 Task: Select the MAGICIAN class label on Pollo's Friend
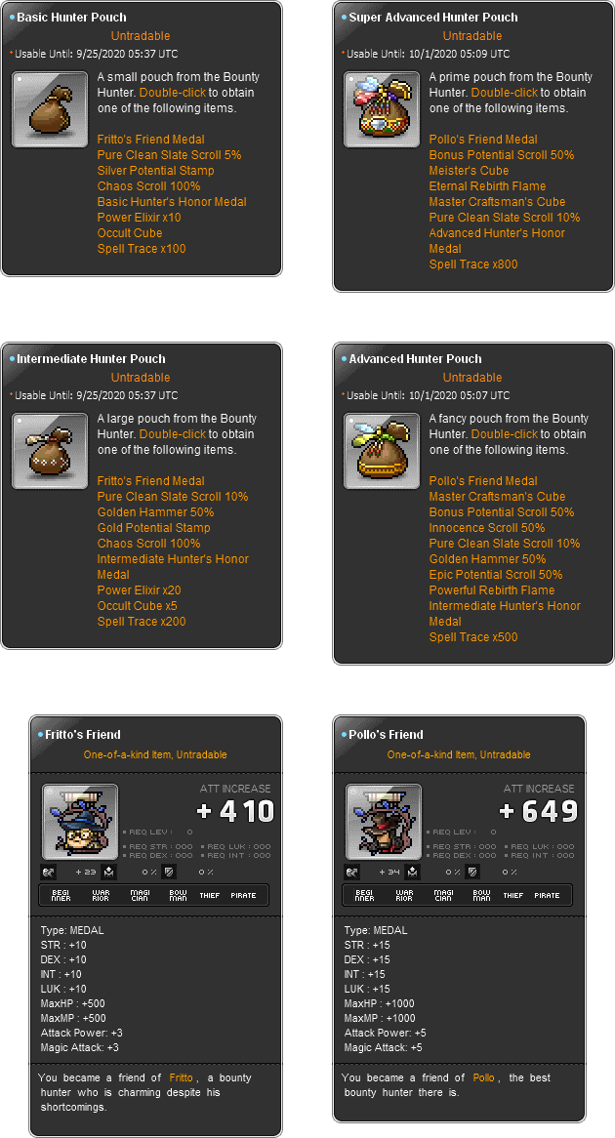pyautogui.click(x=443, y=896)
